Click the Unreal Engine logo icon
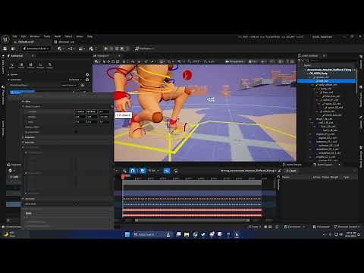This screenshot has width=364, height=273. [5, 39]
